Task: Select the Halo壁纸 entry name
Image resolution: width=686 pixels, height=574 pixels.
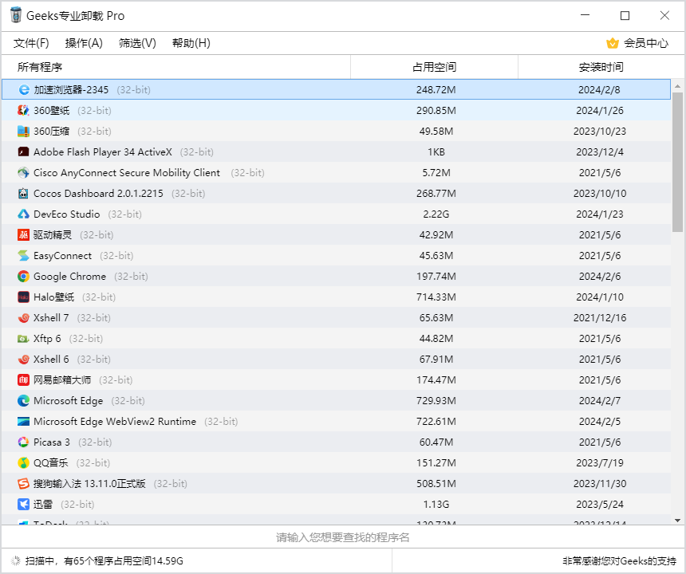Action: [x=53, y=297]
